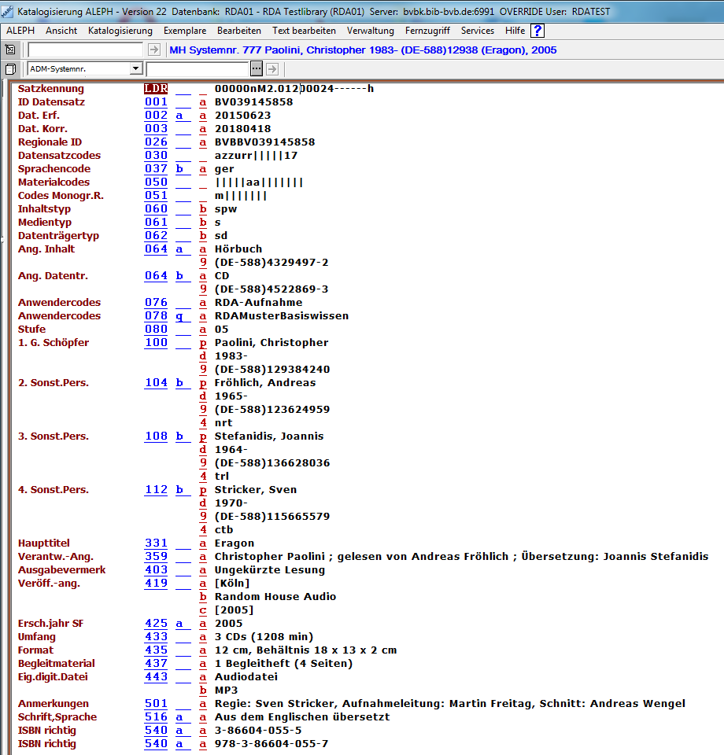The image size is (724, 755).
Task: Click the record icon left of top input
Action: coord(11,50)
